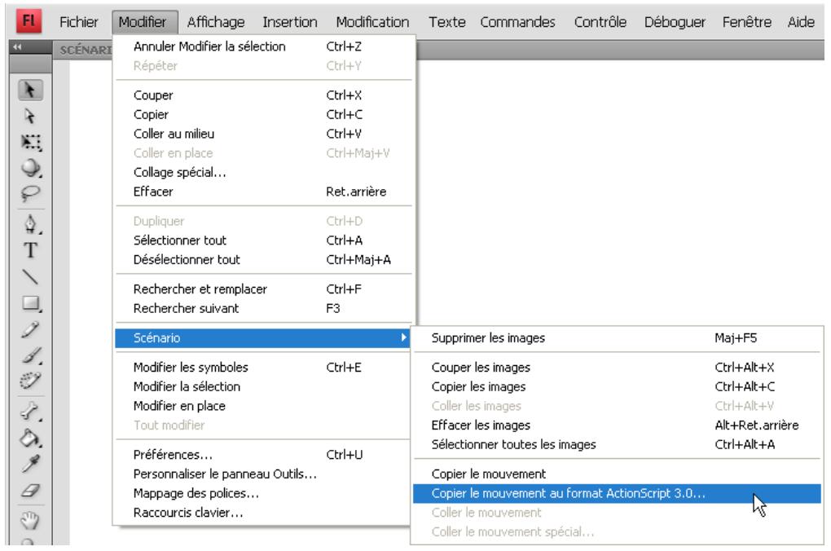Choose Modifier en place
831x551 pixels.
point(263,406)
